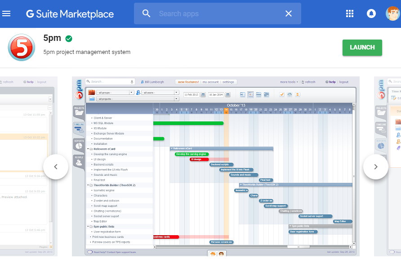The image size is (401, 259).
Task: Open the Gantt timeline screenshot thumbnail
Action: 216,166
